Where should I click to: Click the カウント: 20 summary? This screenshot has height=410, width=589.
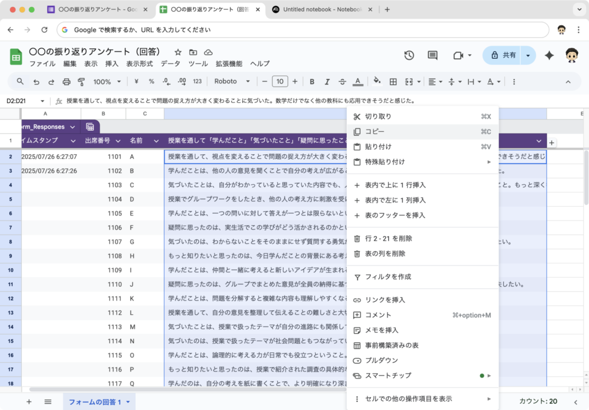click(538, 401)
